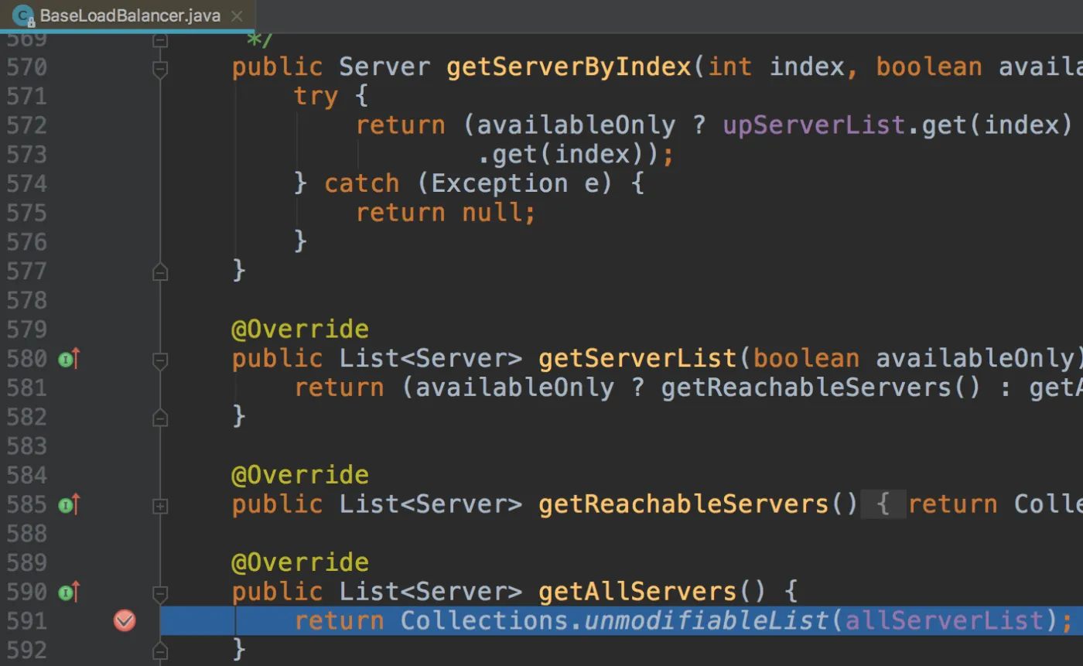
Task: Click the @Override annotation on line 584
Action: [x=300, y=475]
